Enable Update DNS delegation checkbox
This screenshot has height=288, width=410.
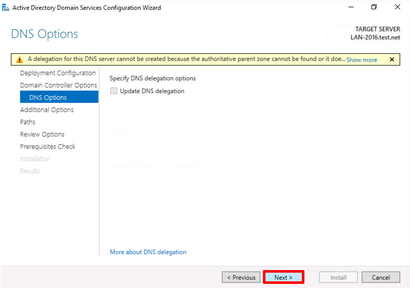pos(113,91)
